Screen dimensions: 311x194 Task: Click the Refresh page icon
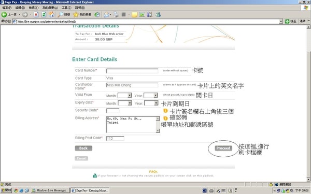tap(44, 14)
